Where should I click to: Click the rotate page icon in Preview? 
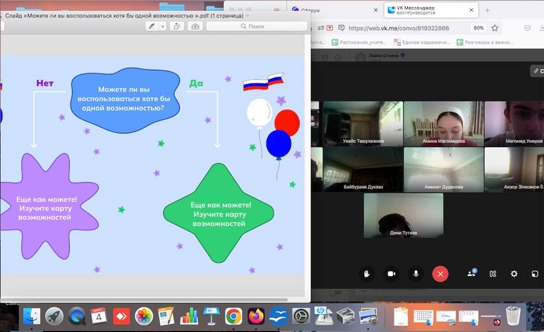point(177,27)
